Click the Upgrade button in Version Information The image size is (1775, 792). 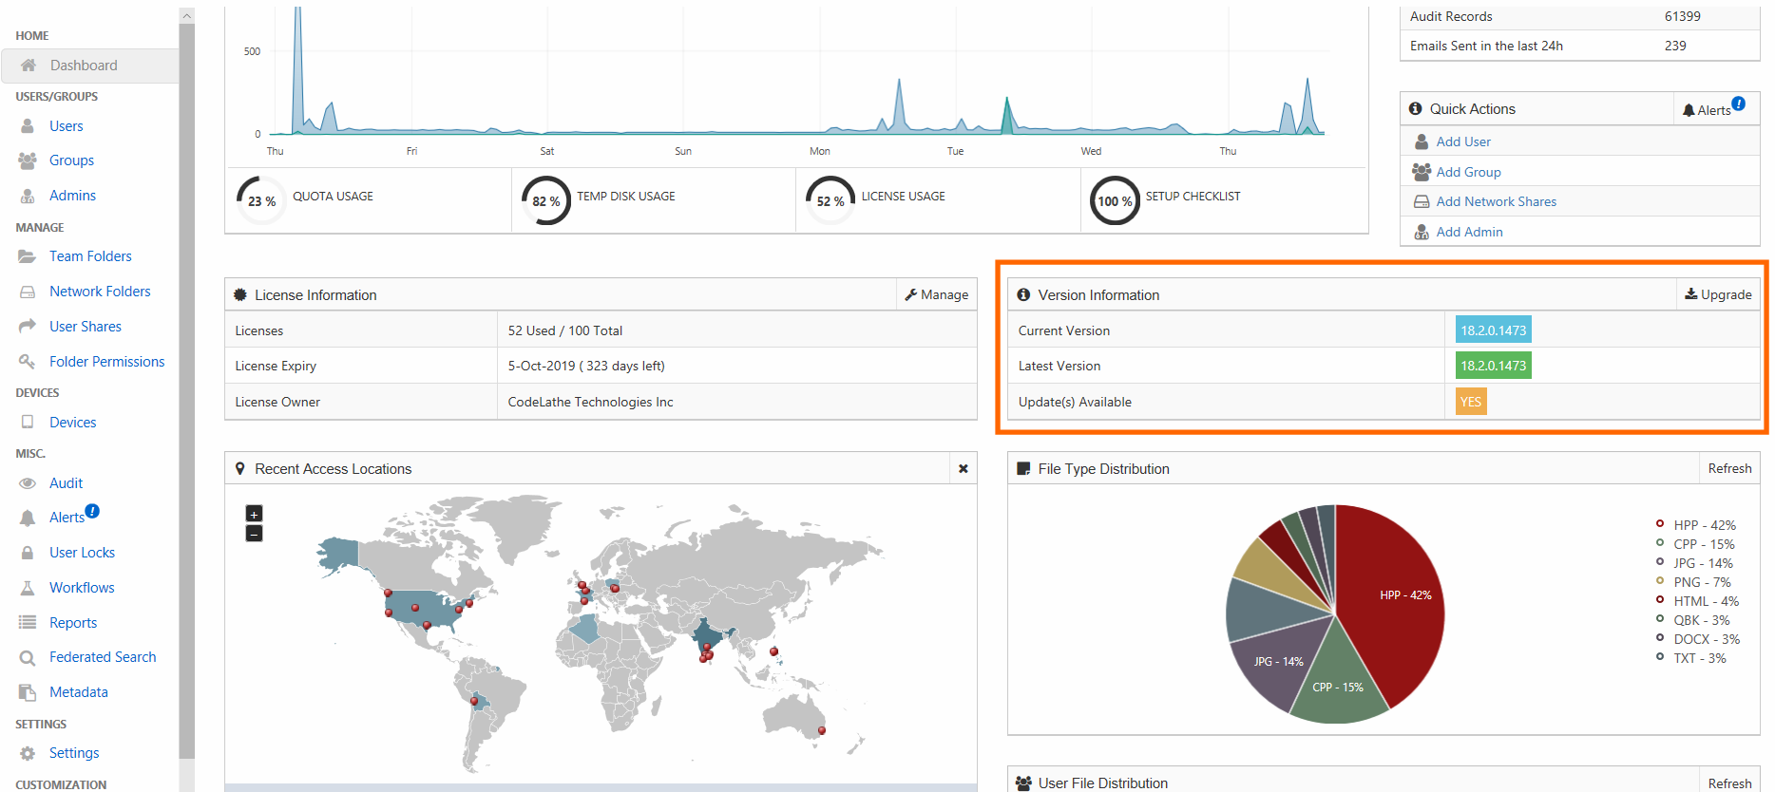(x=1718, y=294)
